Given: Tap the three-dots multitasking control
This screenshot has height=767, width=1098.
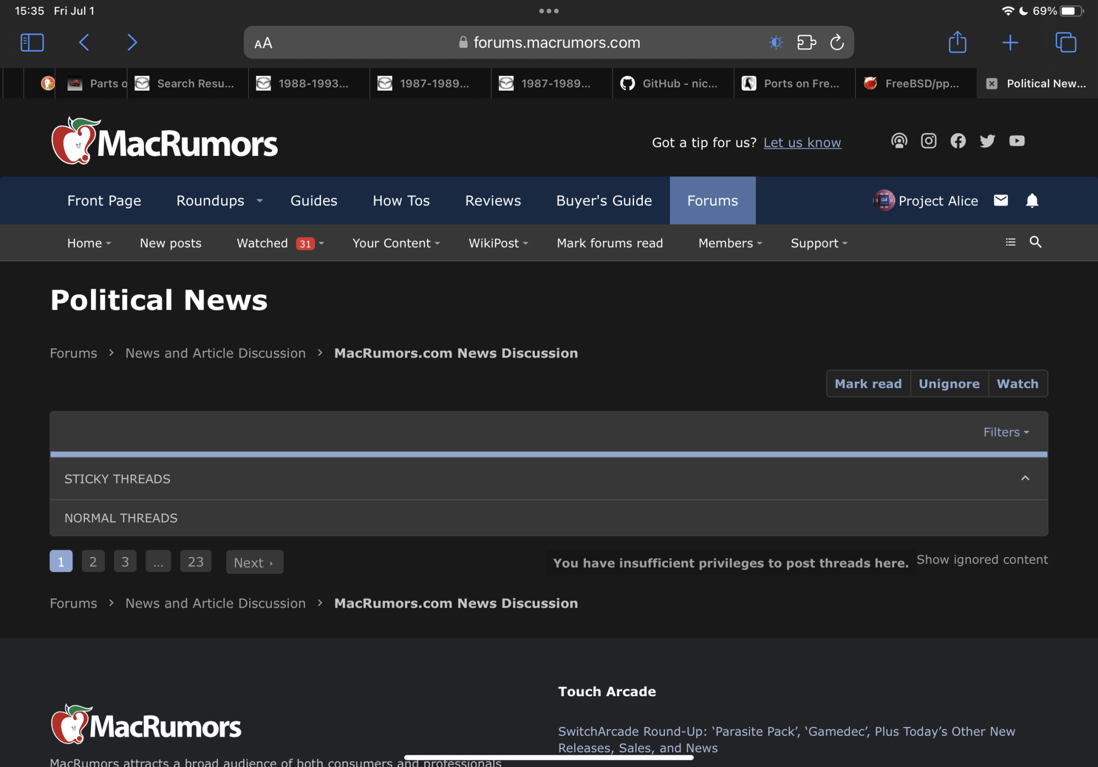Looking at the screenshot, I should 548,11.
